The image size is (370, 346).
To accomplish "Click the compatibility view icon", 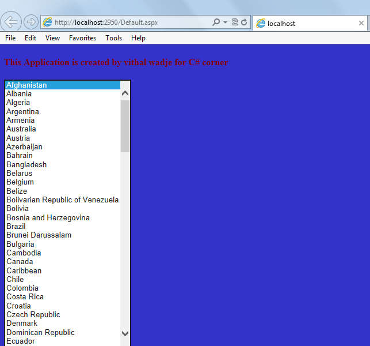I will 235,22.
